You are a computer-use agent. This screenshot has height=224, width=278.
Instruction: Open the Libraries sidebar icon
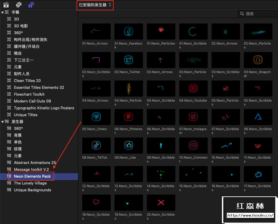coord(6,5)
